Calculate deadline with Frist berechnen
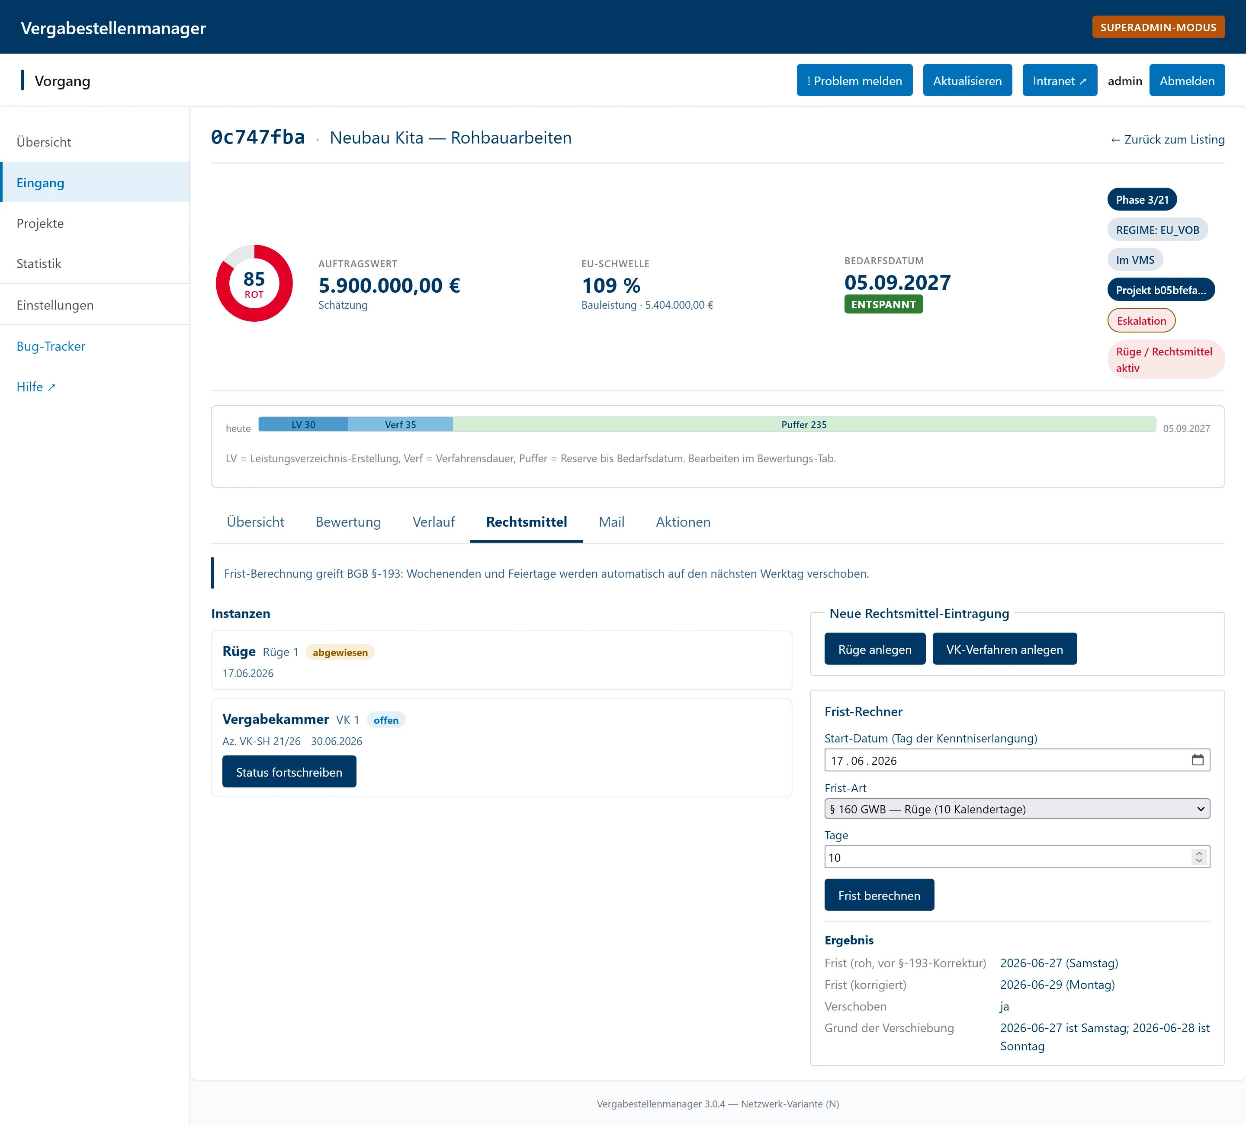Screen dimensions: 1246x1126 (879, 895)
